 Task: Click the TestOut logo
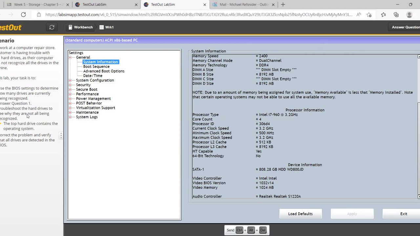click(x=10, y=28)
